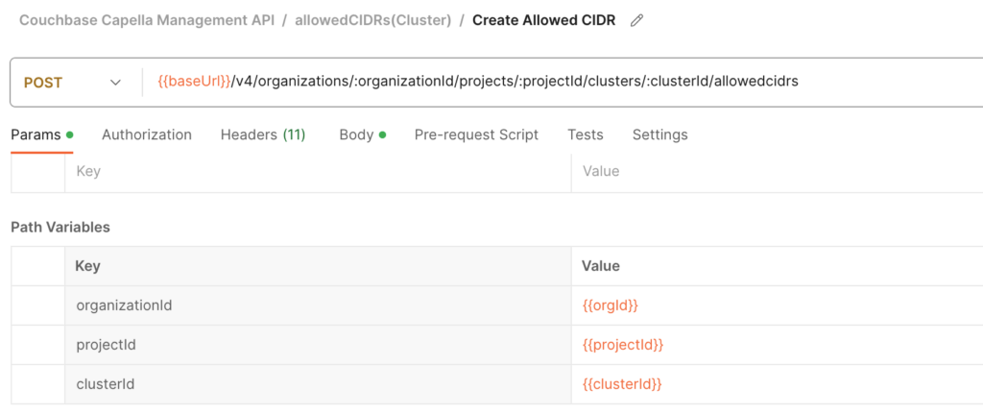Select the Params tab
This screenshot has width=983, height=414.
[42, 134]
